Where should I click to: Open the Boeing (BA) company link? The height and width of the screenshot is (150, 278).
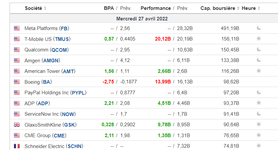coord(38,82)
